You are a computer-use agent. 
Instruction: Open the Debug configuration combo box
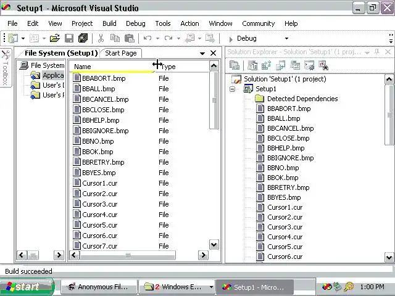(262, 38)
